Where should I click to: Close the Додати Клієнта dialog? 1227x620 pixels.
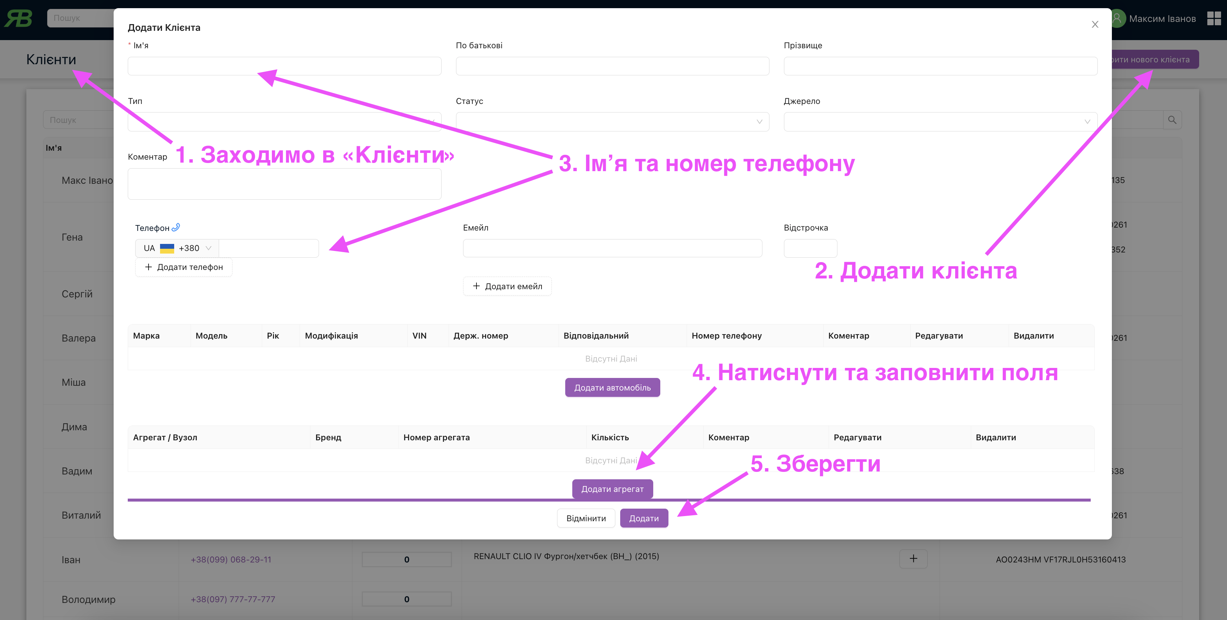[1094, 24]
